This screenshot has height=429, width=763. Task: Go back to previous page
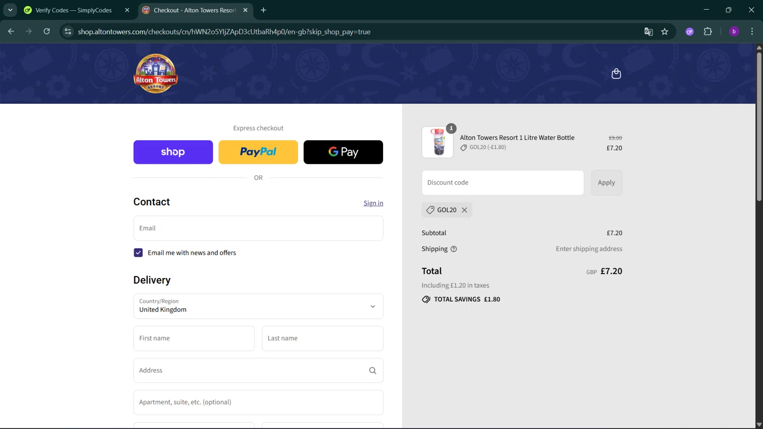tap(11, 32)
